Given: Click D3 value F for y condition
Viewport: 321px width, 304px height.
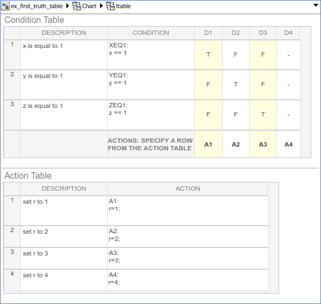Looking at the screenshot, I should pyautogui.click(x=263, y=84).
